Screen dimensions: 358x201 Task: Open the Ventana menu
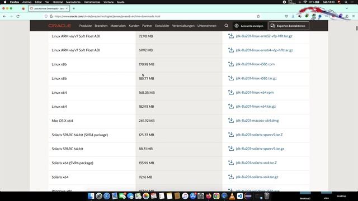click(109, 2)
